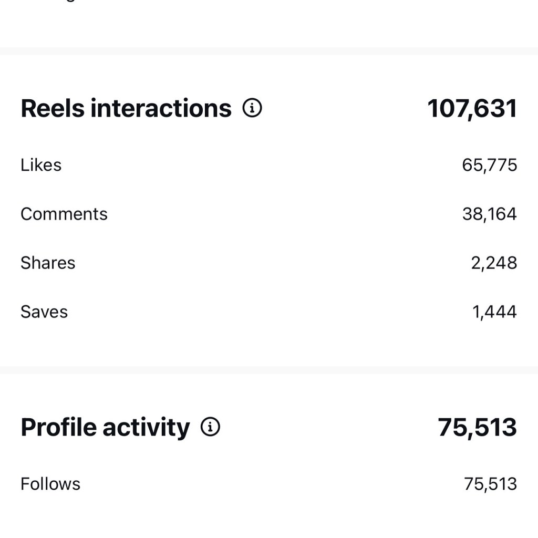Tap the bold Profile activity total 75,513
Screen dimensions: 538x538
point(477,427)
